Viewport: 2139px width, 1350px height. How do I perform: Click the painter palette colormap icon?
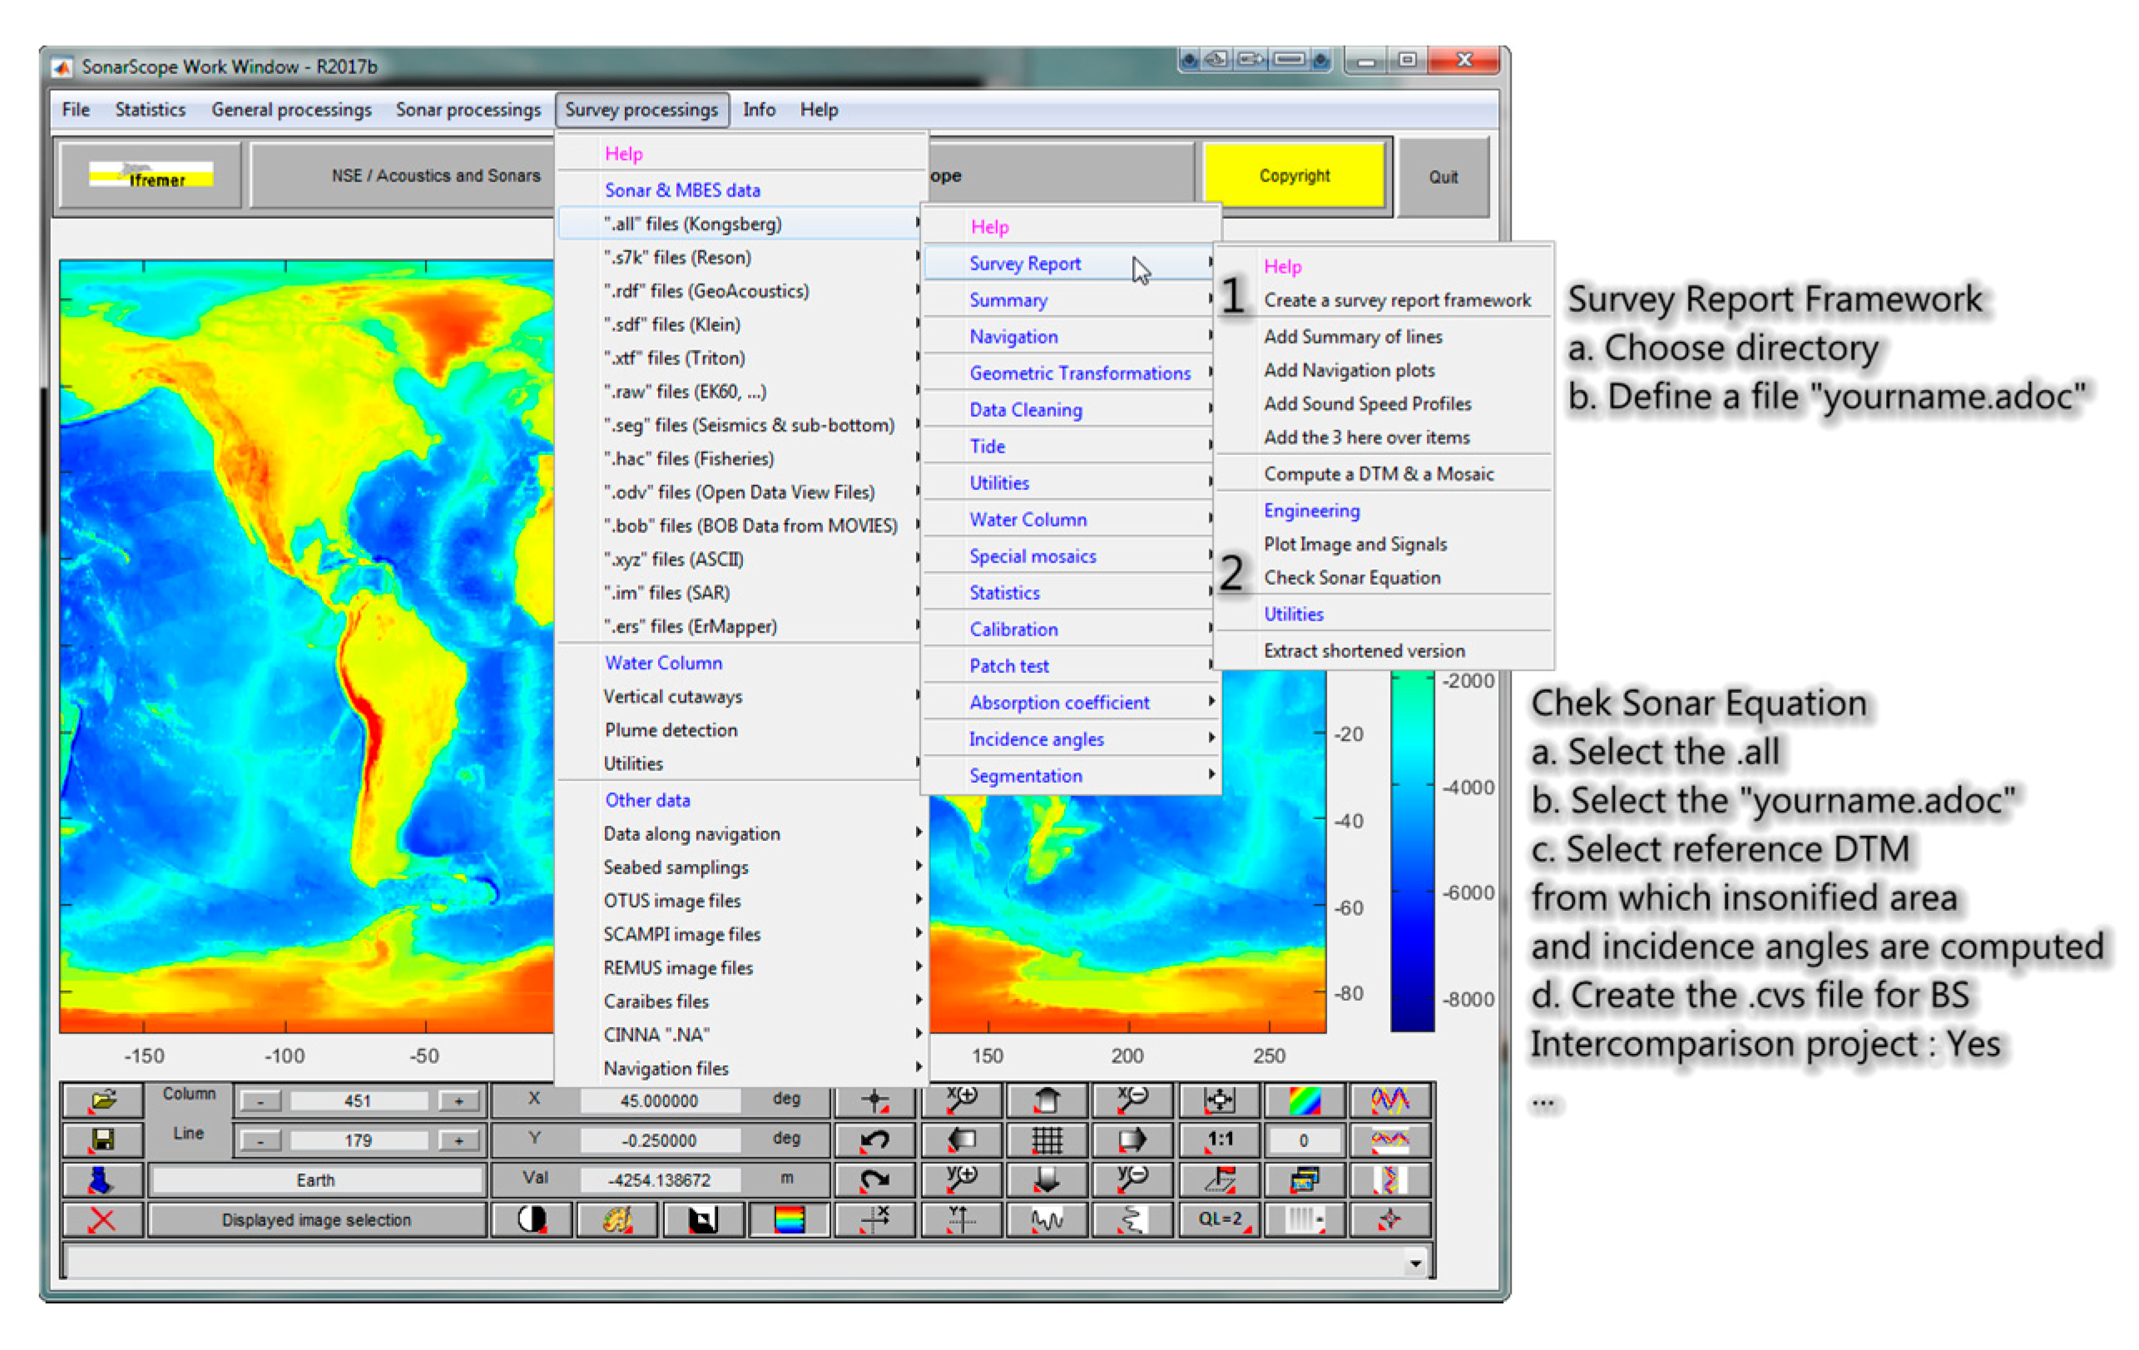click(617, 1220)
